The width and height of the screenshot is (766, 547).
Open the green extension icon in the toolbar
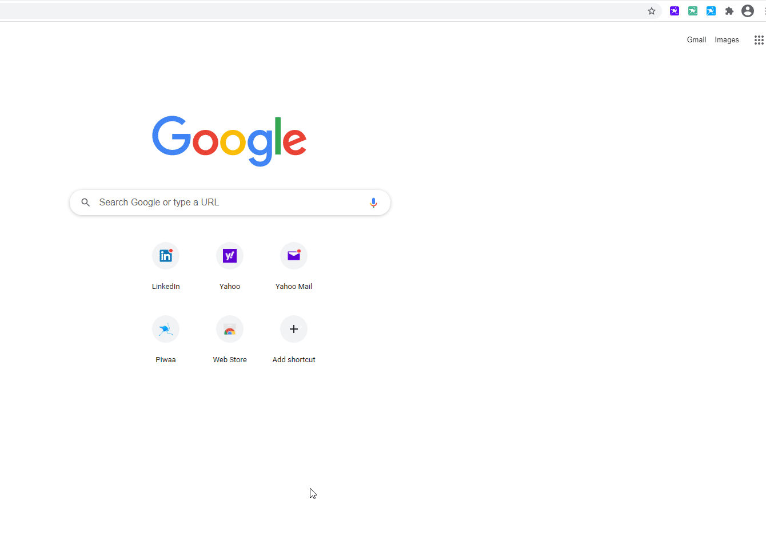[x=693, y=11]
